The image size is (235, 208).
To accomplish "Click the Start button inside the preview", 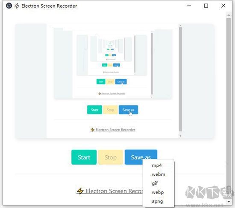I will pos(94,110).
